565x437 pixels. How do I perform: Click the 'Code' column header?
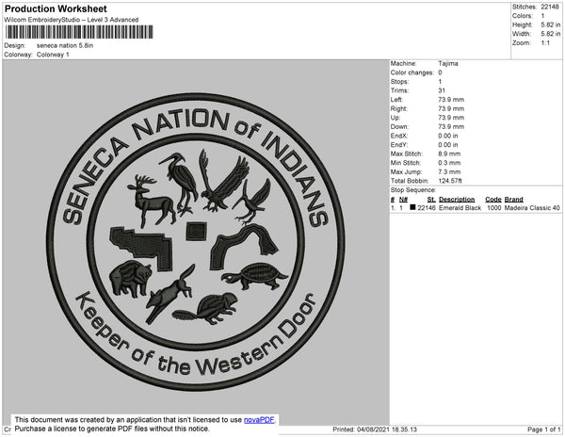(492, 200)
